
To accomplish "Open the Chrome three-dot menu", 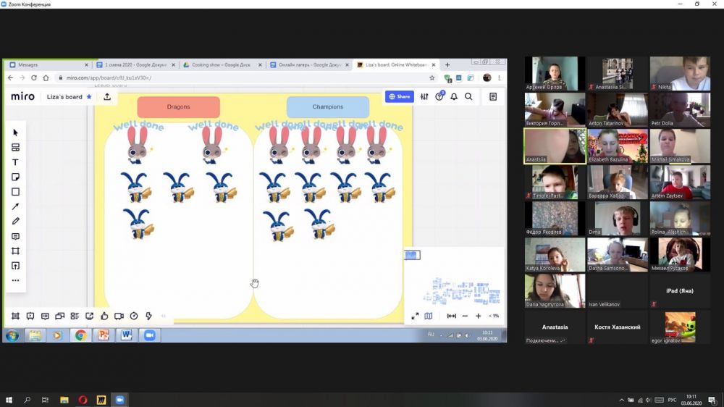I will point(499,77).
